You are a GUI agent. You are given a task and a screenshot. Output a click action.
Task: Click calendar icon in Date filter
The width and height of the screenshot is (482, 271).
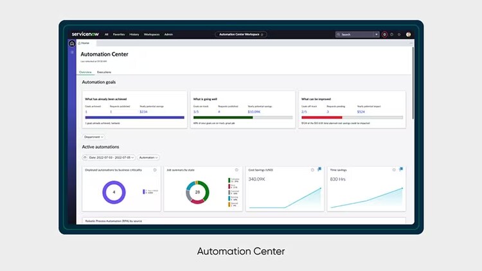pyautogui.click(x=85, y=157)
